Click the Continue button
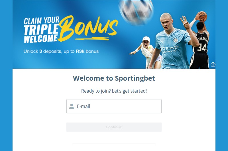This screenshot has height=151, width=228. tap(114, 127)
